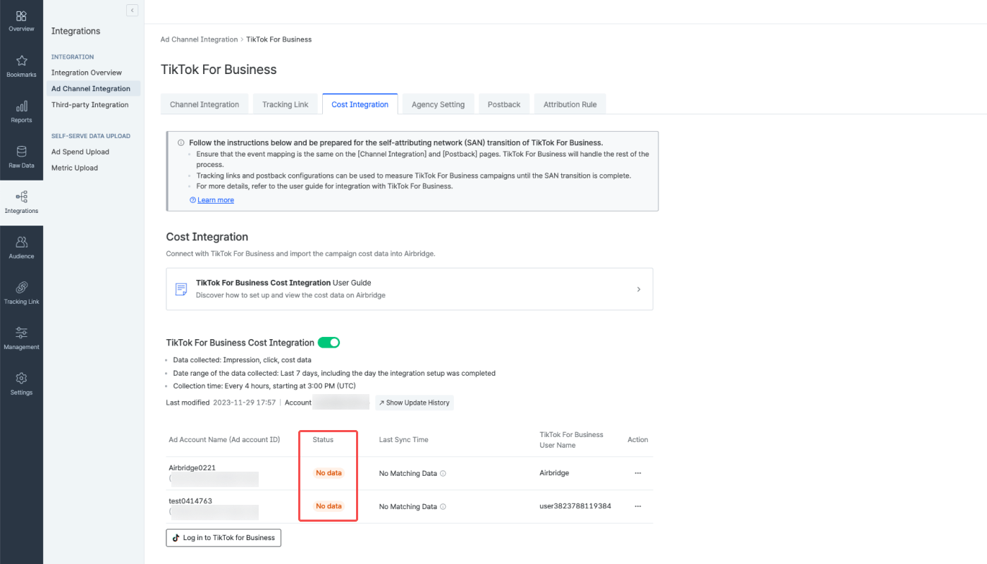The height and width of the screenshot is (564, 987).
Task: Toggle TikTok For Business Cost Integration switch
Action: [329, 343]
